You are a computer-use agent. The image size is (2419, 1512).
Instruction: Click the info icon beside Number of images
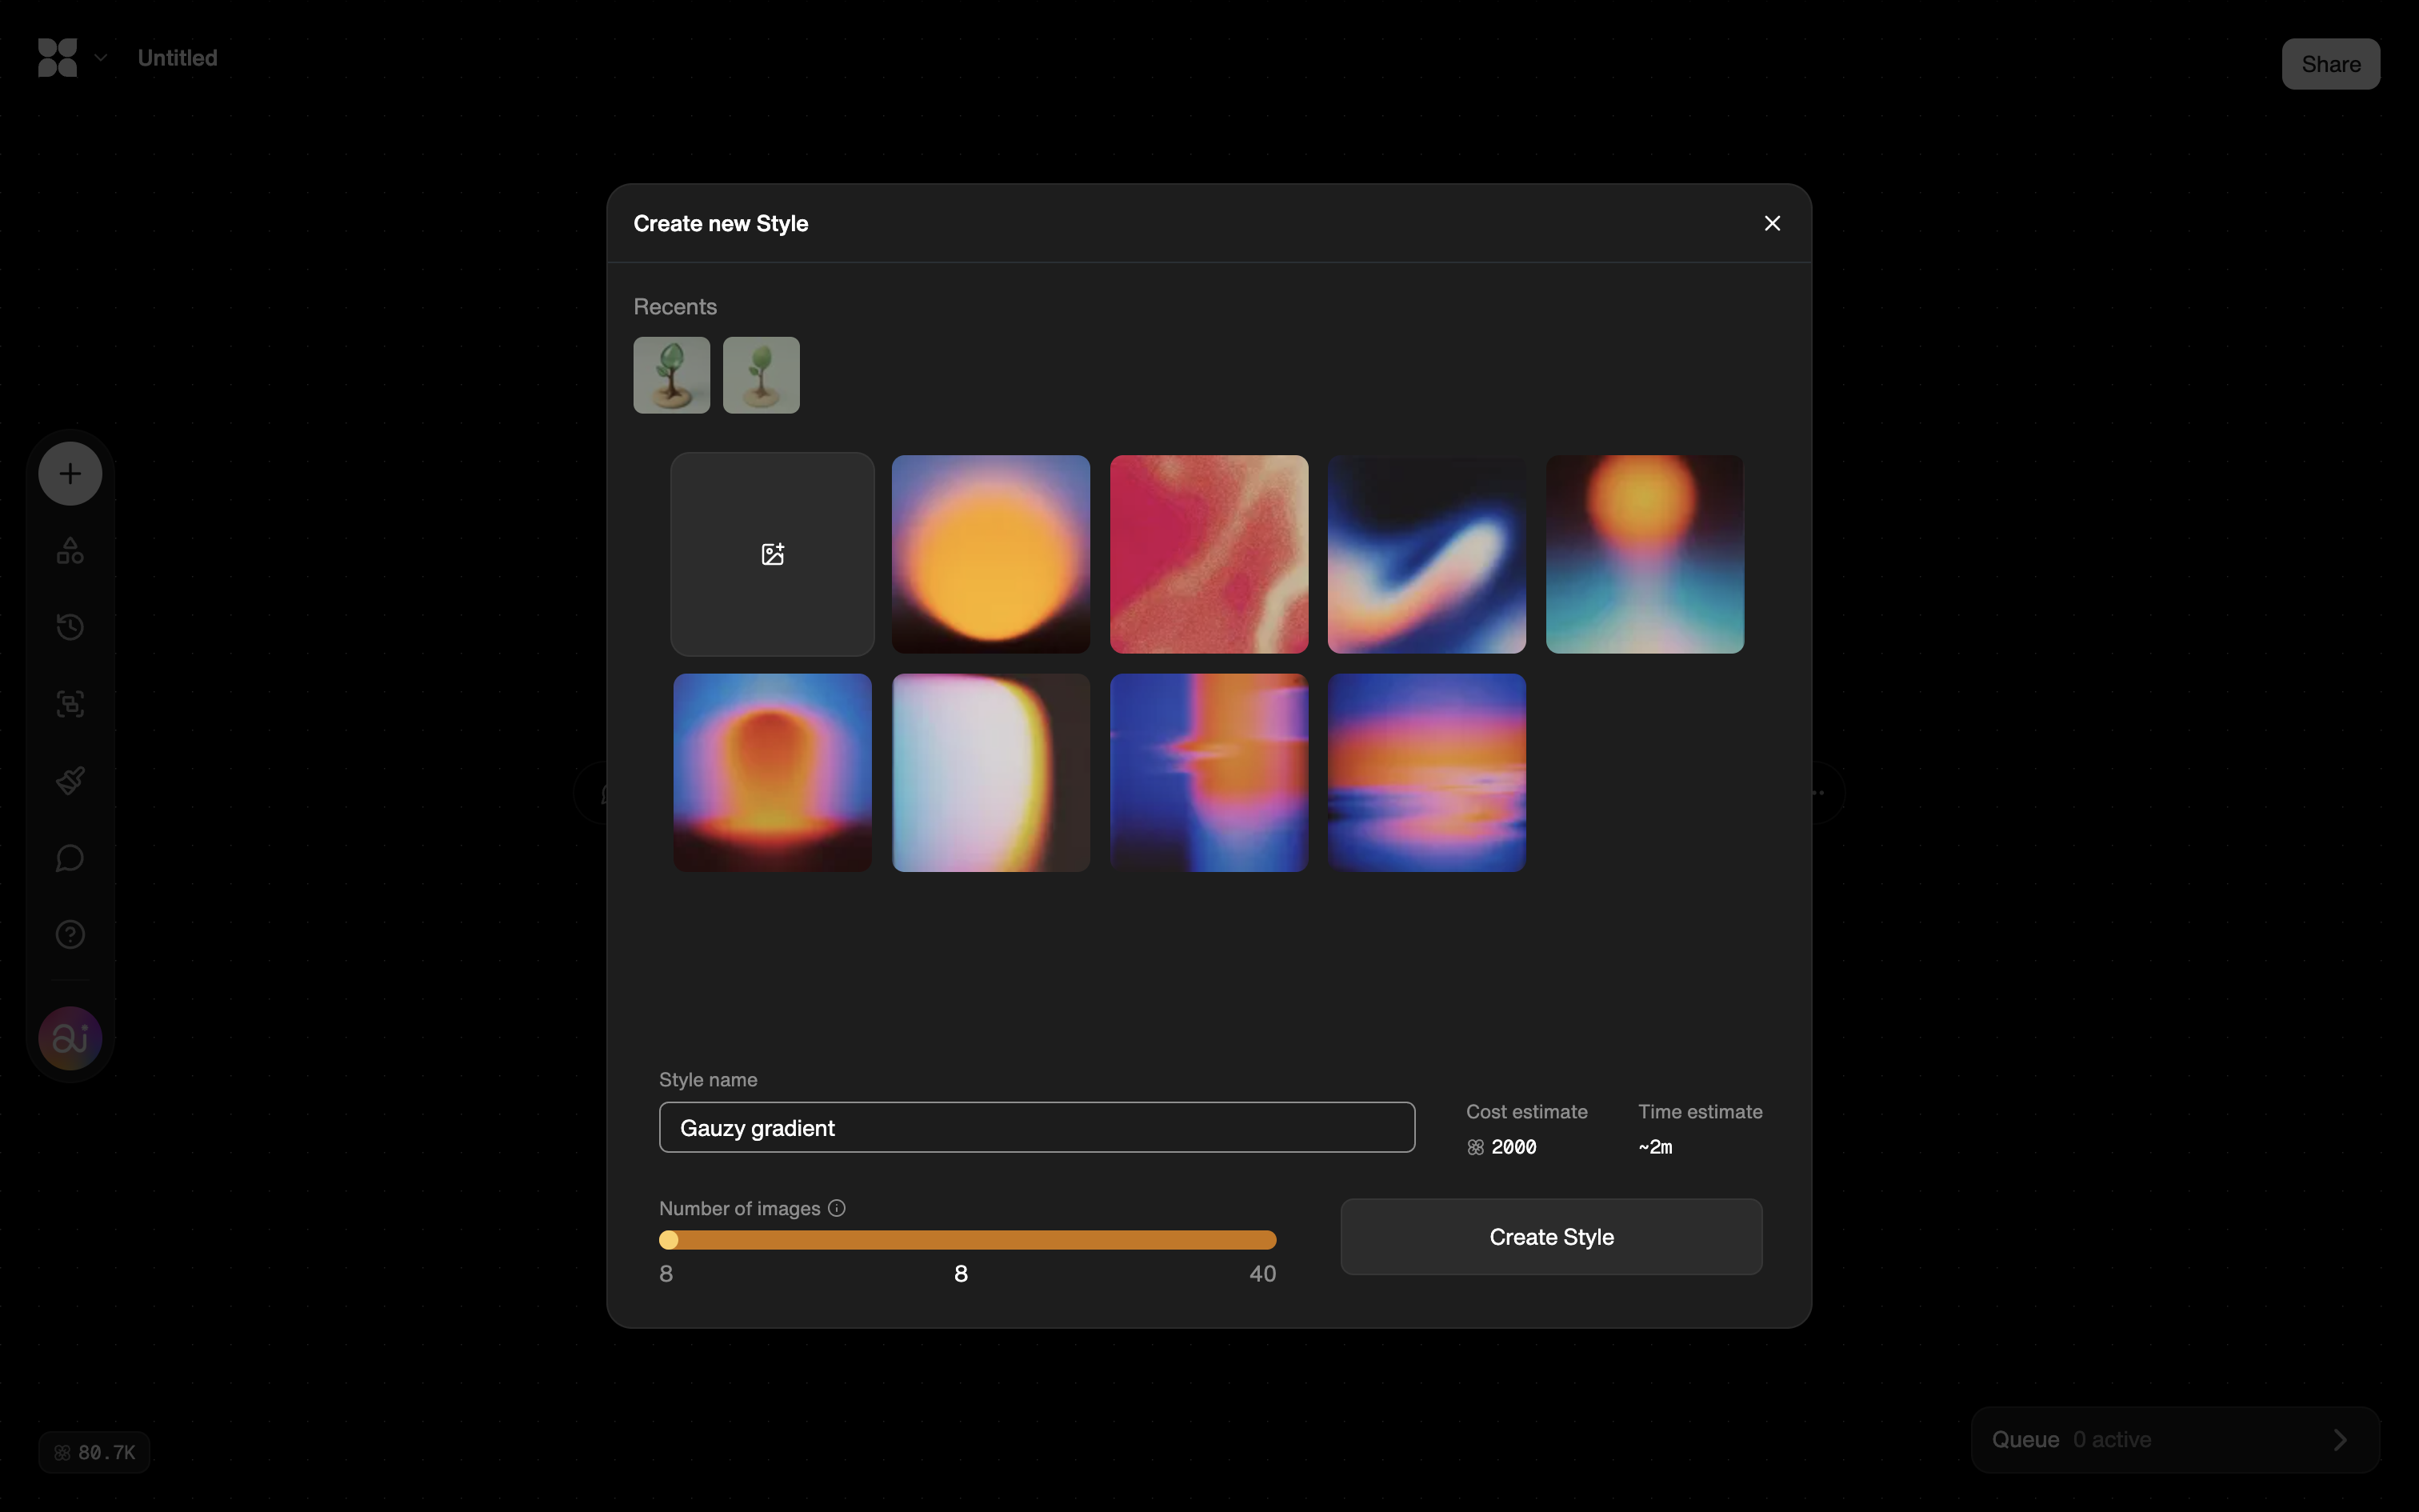837,1208
